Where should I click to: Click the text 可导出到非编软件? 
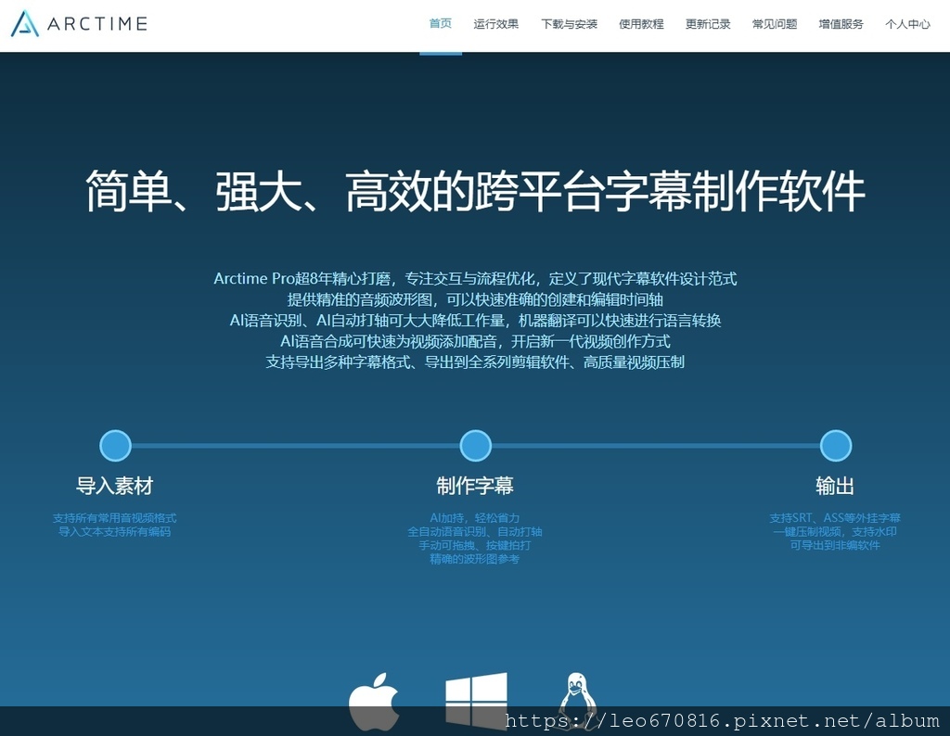[x=835, y=545]
